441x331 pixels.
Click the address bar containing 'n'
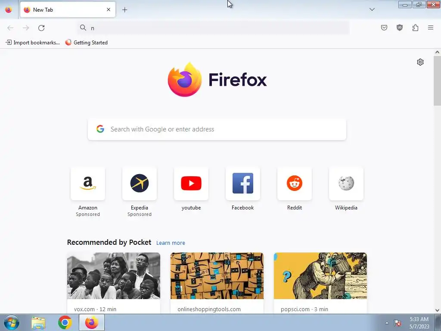tap(213, 28)
